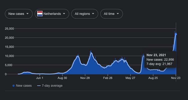This screenshot has height=100, width=188.
Task: Select the highlighted Nov 23 data point
Action: coord(176,34)
